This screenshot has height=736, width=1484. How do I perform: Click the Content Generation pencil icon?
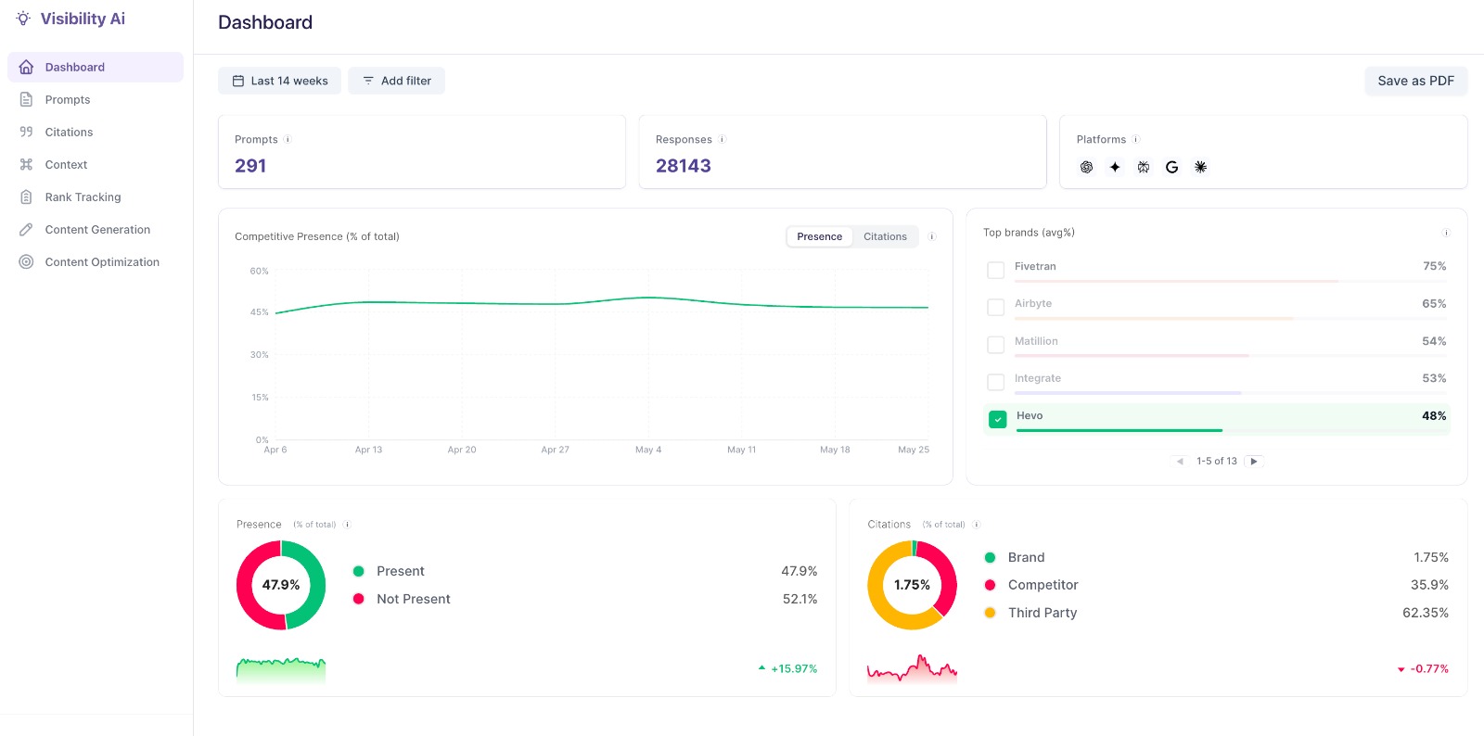tap(26, 229)
